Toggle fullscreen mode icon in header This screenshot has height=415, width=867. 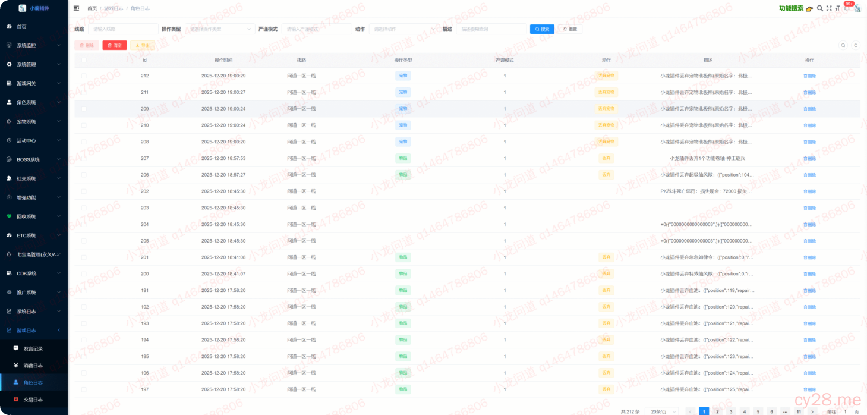(x=829, y=8)
